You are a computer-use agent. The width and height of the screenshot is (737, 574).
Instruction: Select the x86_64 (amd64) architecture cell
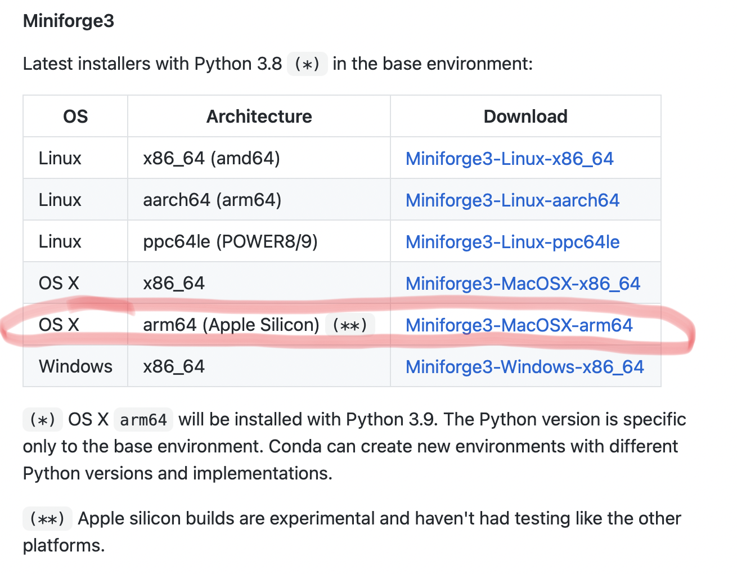click(211, 159)
